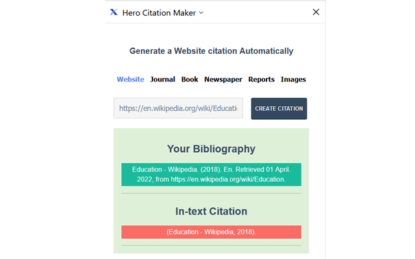Click the empty area of the popup header bar

(259, 12)
